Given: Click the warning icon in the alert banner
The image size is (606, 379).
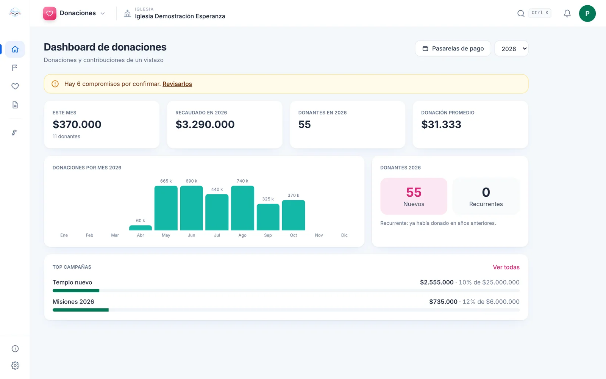Looking at the screenshot, I should coord(55,84).
